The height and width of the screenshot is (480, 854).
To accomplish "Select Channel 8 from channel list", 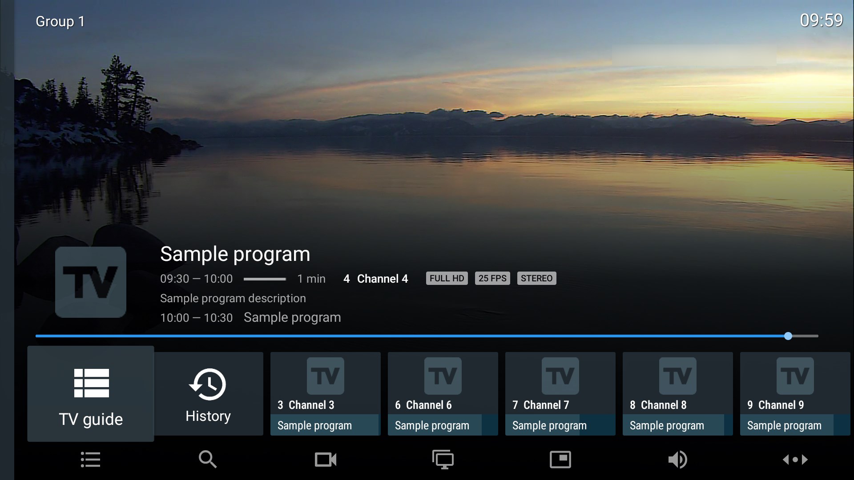I will pos(677,392).
